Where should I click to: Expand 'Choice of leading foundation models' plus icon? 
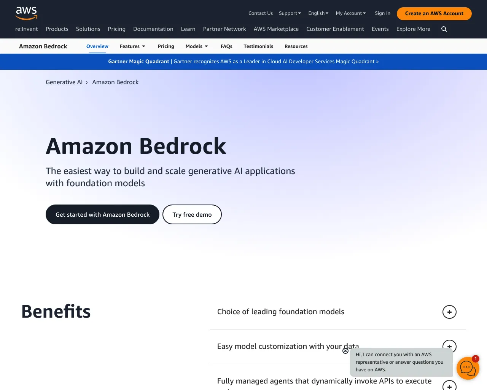449,312
